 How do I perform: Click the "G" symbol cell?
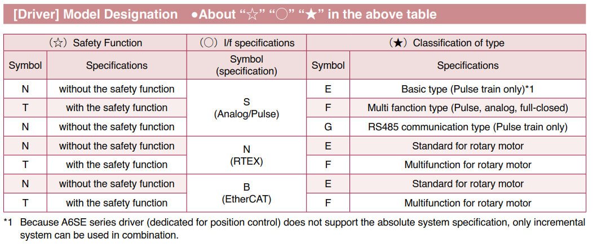click(328, 127)
